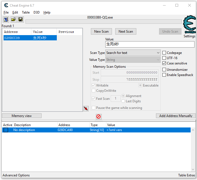Click Add Address Manually button
Viewport: 197px width, 180px height.
[x=176, y=116]
